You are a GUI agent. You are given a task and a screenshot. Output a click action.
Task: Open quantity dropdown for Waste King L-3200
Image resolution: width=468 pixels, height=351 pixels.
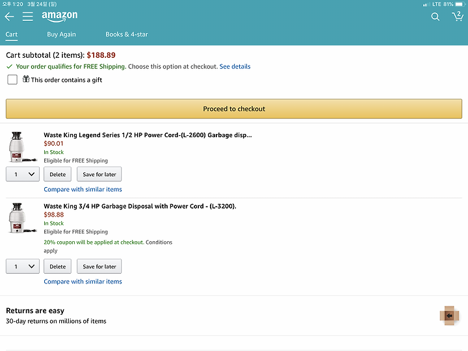coord(23,266)
